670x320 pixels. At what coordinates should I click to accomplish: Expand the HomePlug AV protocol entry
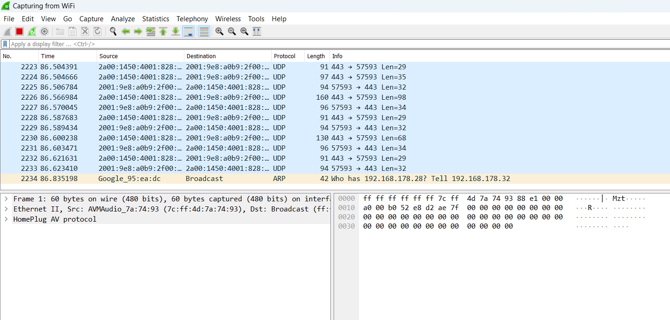click(x=6, y=219)
